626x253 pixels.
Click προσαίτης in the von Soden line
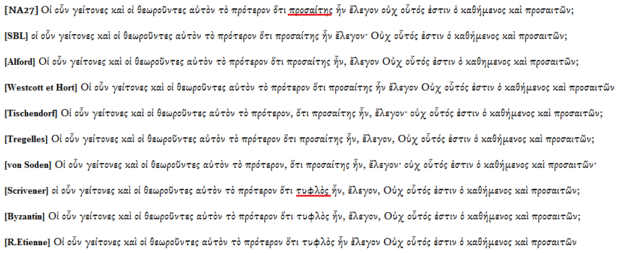click(328, 164)
